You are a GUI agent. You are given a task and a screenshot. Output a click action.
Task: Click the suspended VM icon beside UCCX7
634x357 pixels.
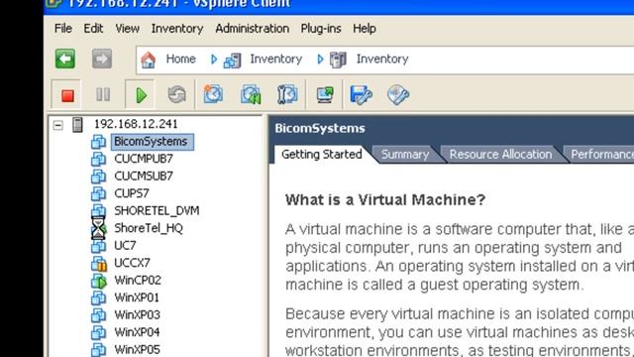[x=99, y=264]
